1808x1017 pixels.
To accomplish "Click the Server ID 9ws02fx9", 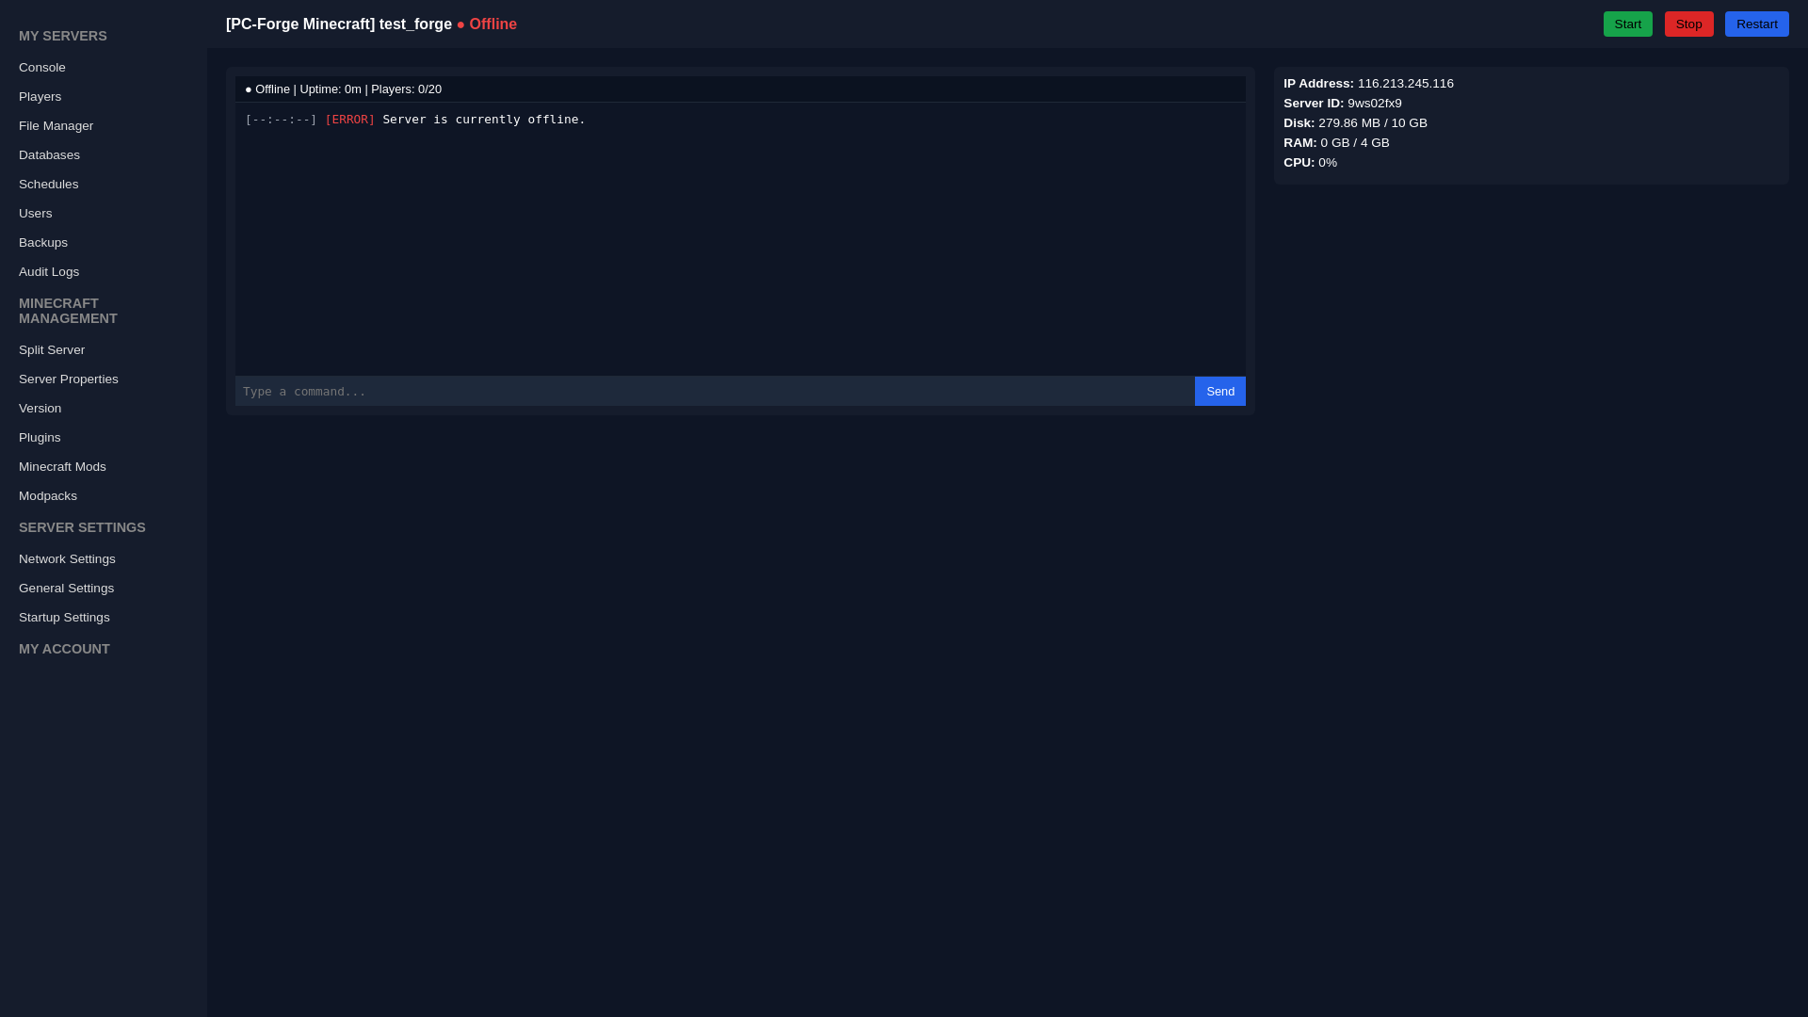I will coord(1342,104).
